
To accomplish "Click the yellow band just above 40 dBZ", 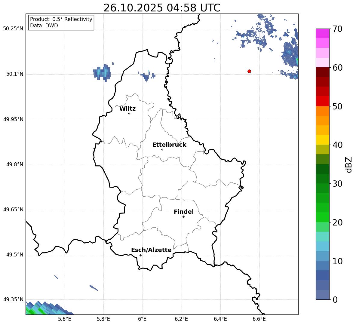I will tap(322, 140).
